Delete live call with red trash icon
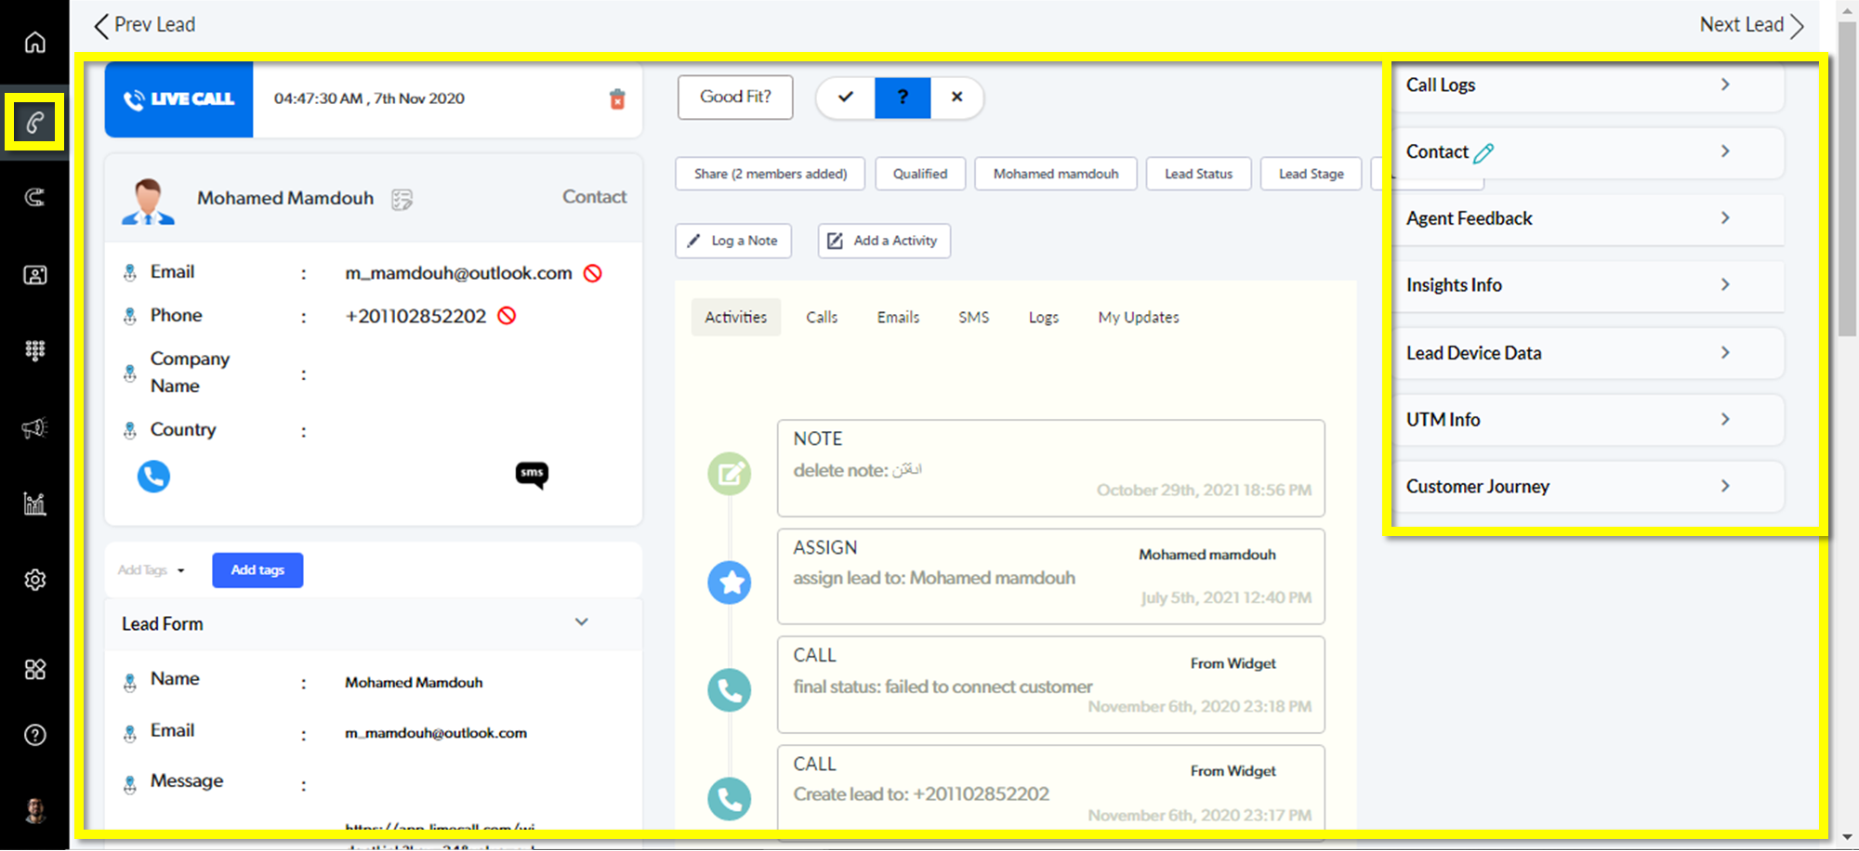This screenshot has height=851, width=1859. [617, 99]
